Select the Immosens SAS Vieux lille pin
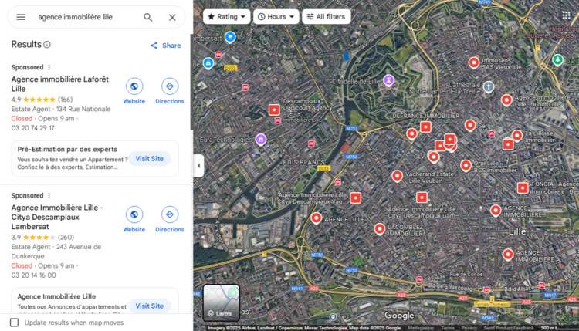The image size is (579, 331). pyautogui.click(x=474, y=62)
